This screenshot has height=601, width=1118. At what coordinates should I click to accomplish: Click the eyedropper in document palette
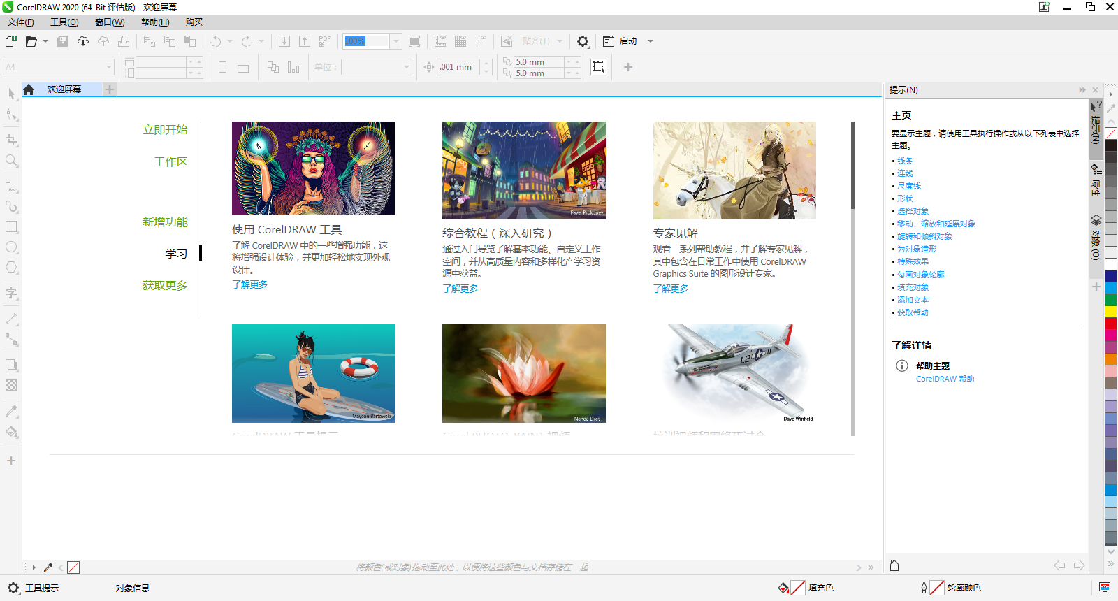coord(48,567)
